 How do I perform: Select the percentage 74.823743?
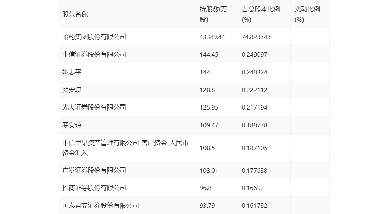(256, 37)
